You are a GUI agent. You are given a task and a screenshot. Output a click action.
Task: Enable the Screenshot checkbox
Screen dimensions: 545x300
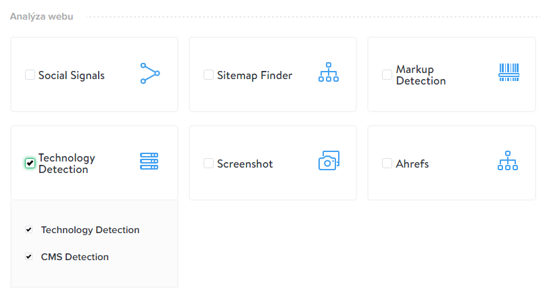(208, 164)
